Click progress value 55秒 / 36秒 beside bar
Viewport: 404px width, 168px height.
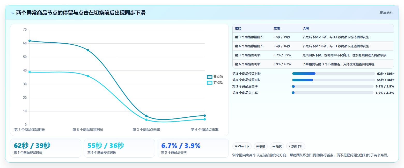386,80
